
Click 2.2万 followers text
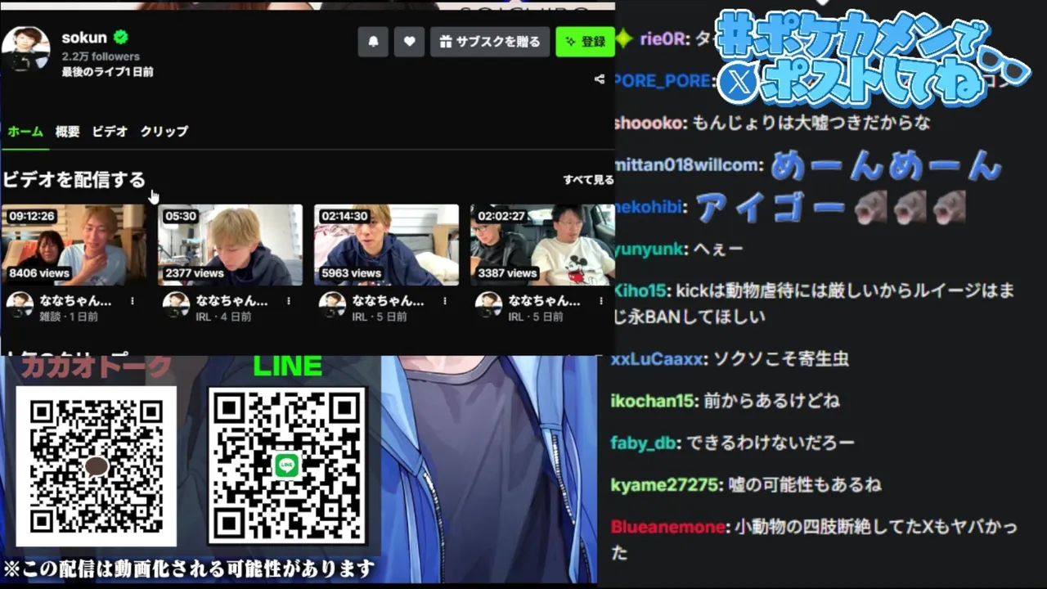101,56
